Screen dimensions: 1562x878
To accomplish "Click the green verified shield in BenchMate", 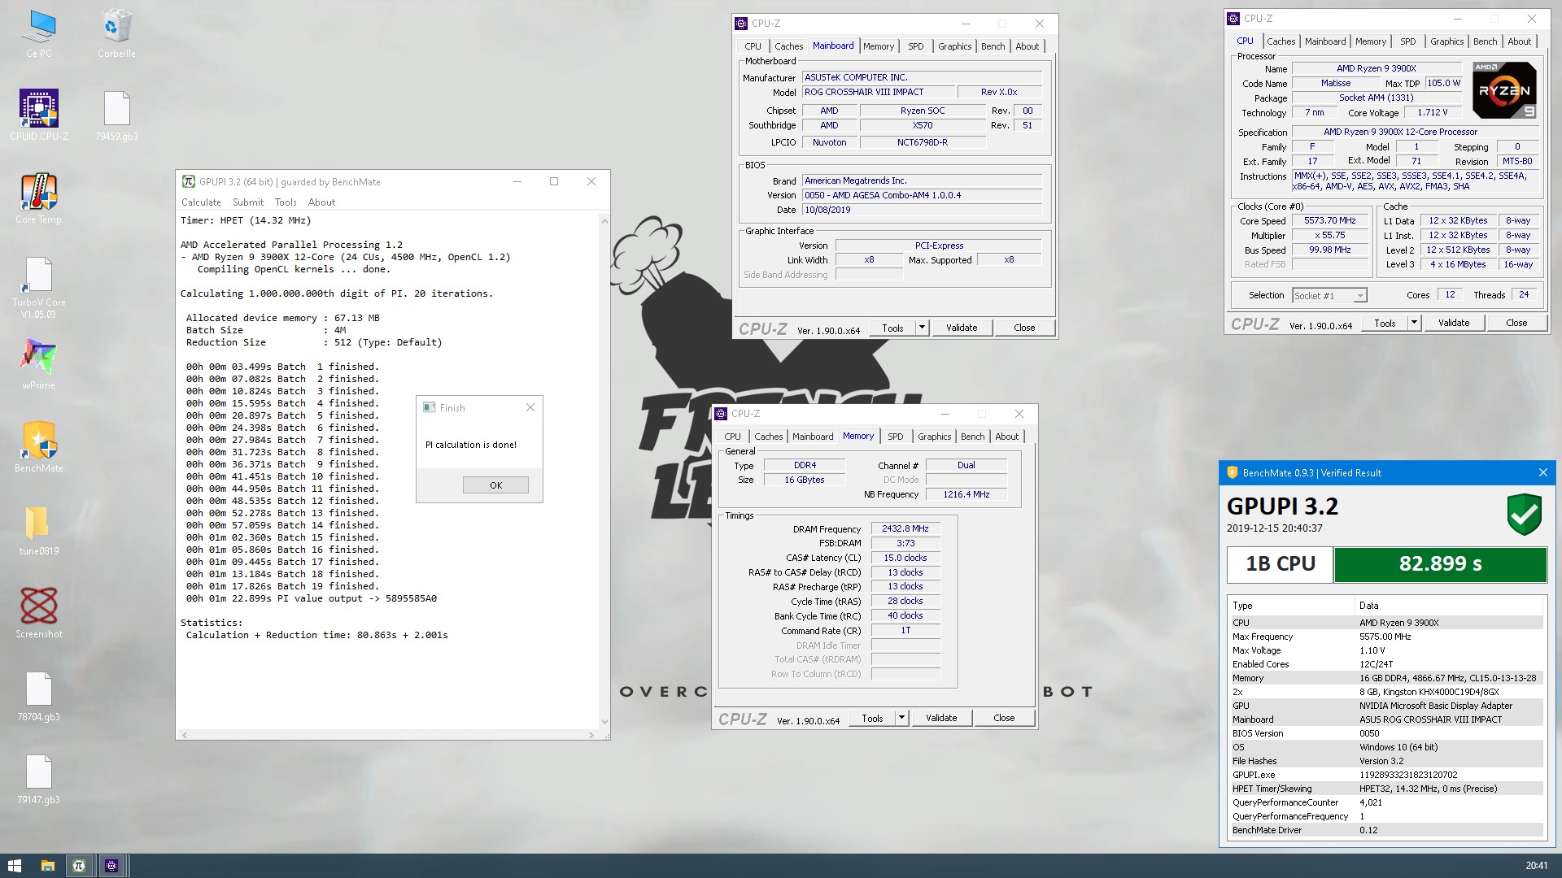I will coord(1524,514).
